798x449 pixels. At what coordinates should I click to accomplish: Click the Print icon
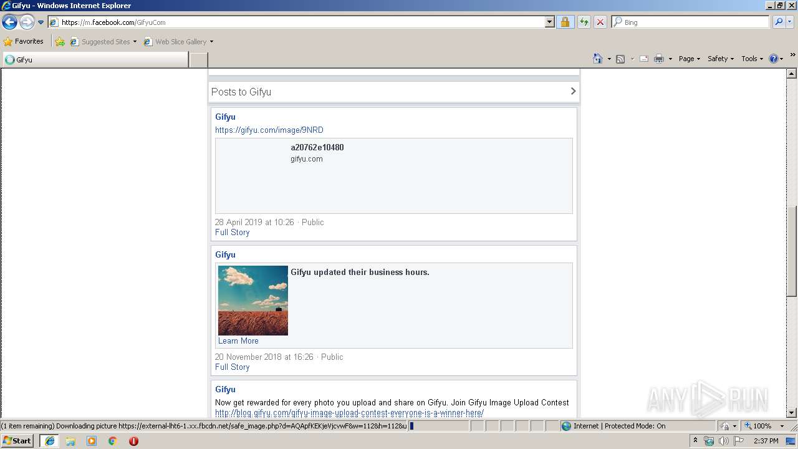(x=659, y=59)
